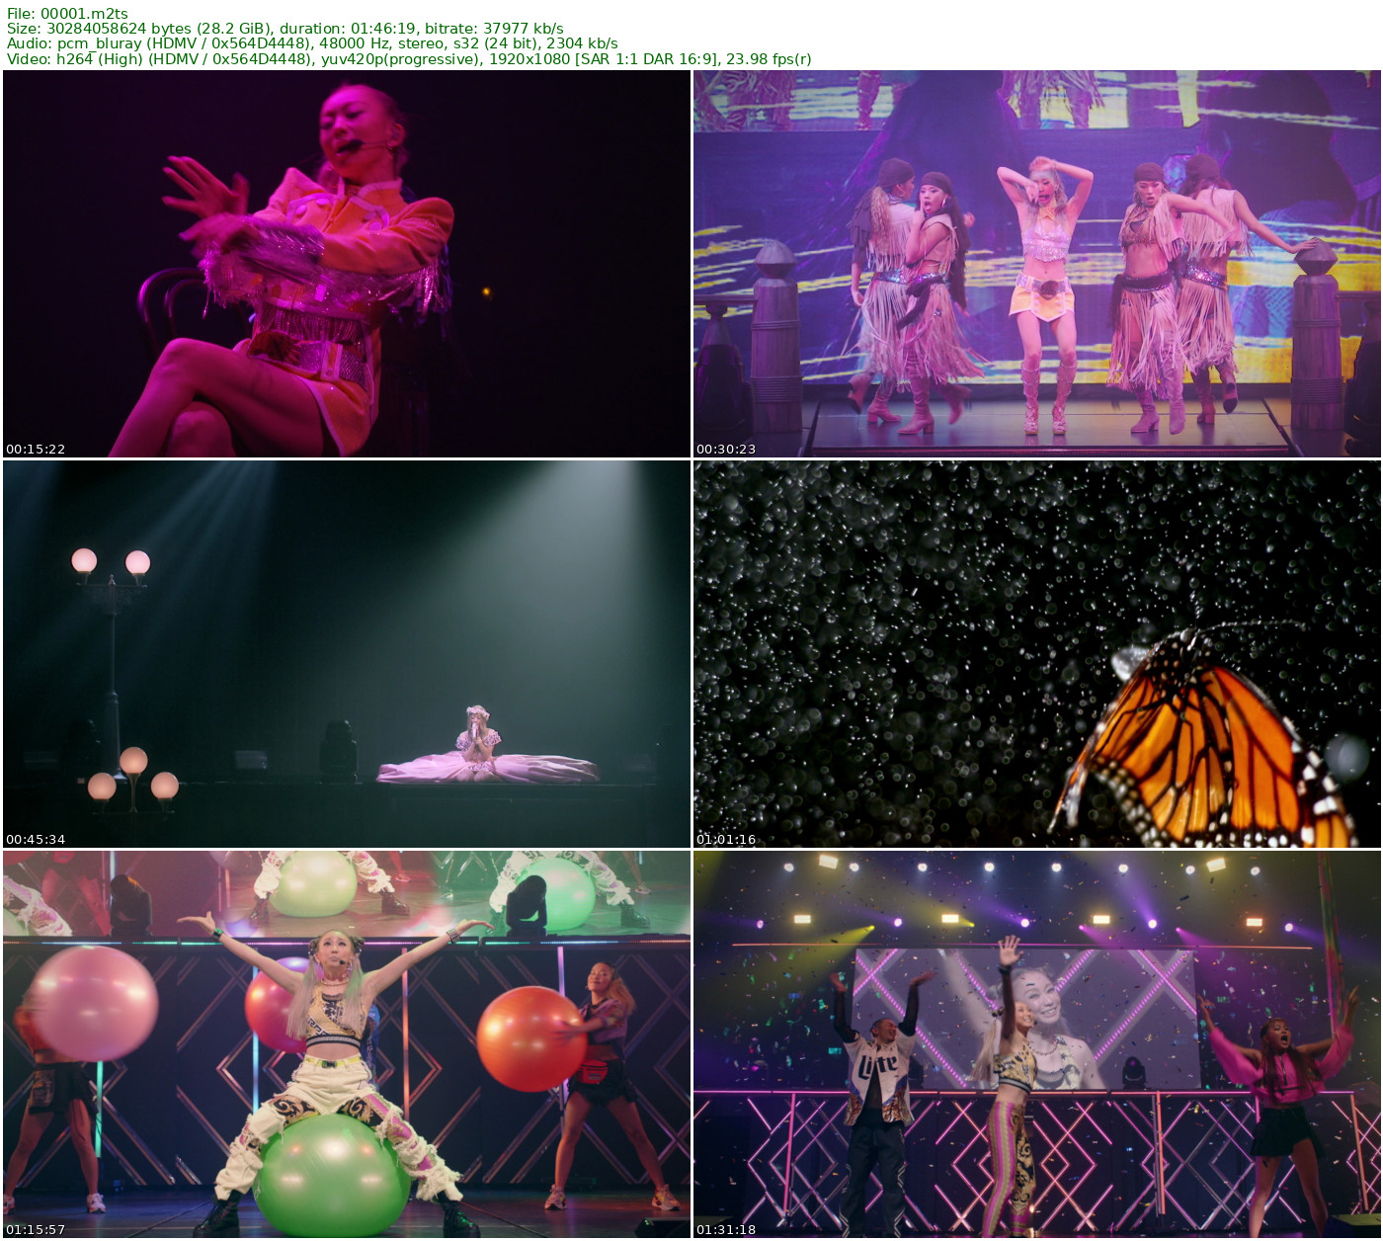1383x1241 pixels.
Task: Click the Size line showing 28.2 GiB
Action: [x=285, y=29]
